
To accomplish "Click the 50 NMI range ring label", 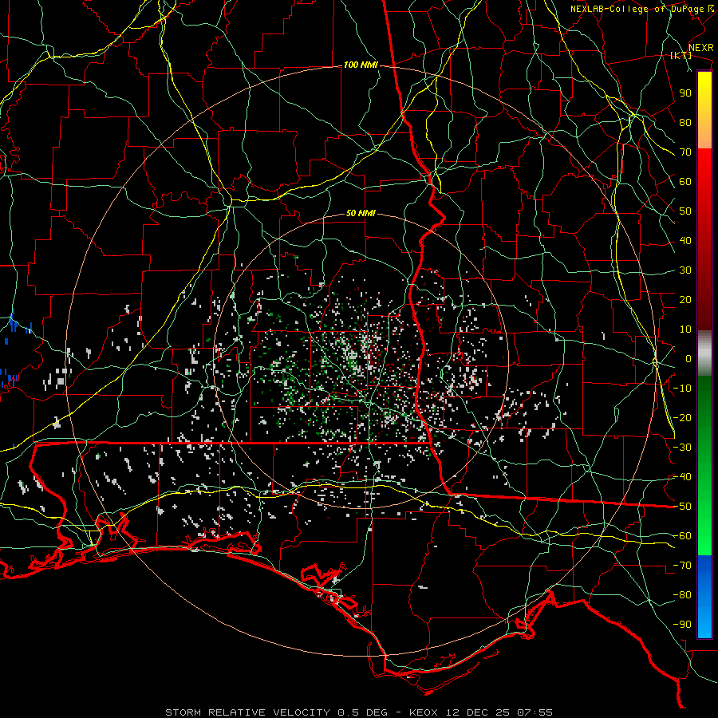I will [x=361, y=213].
